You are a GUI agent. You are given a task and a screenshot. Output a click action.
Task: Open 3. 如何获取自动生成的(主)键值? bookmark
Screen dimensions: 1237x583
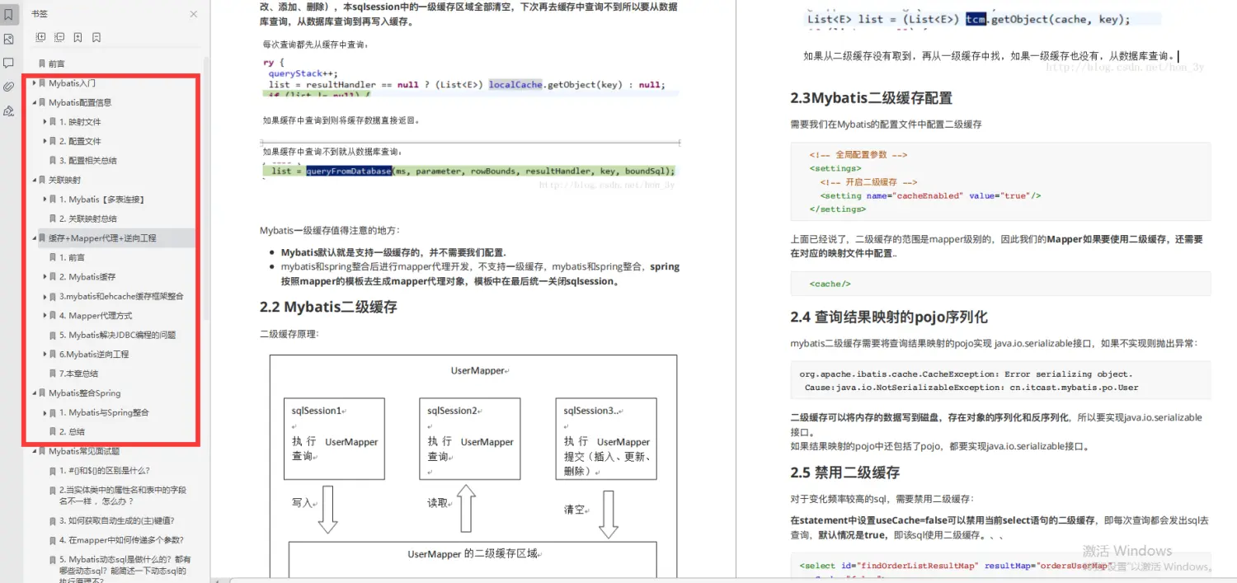(116, 520)
